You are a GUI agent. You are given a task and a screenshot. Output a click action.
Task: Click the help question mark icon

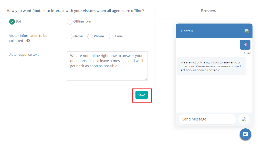[x=28, y=41]
